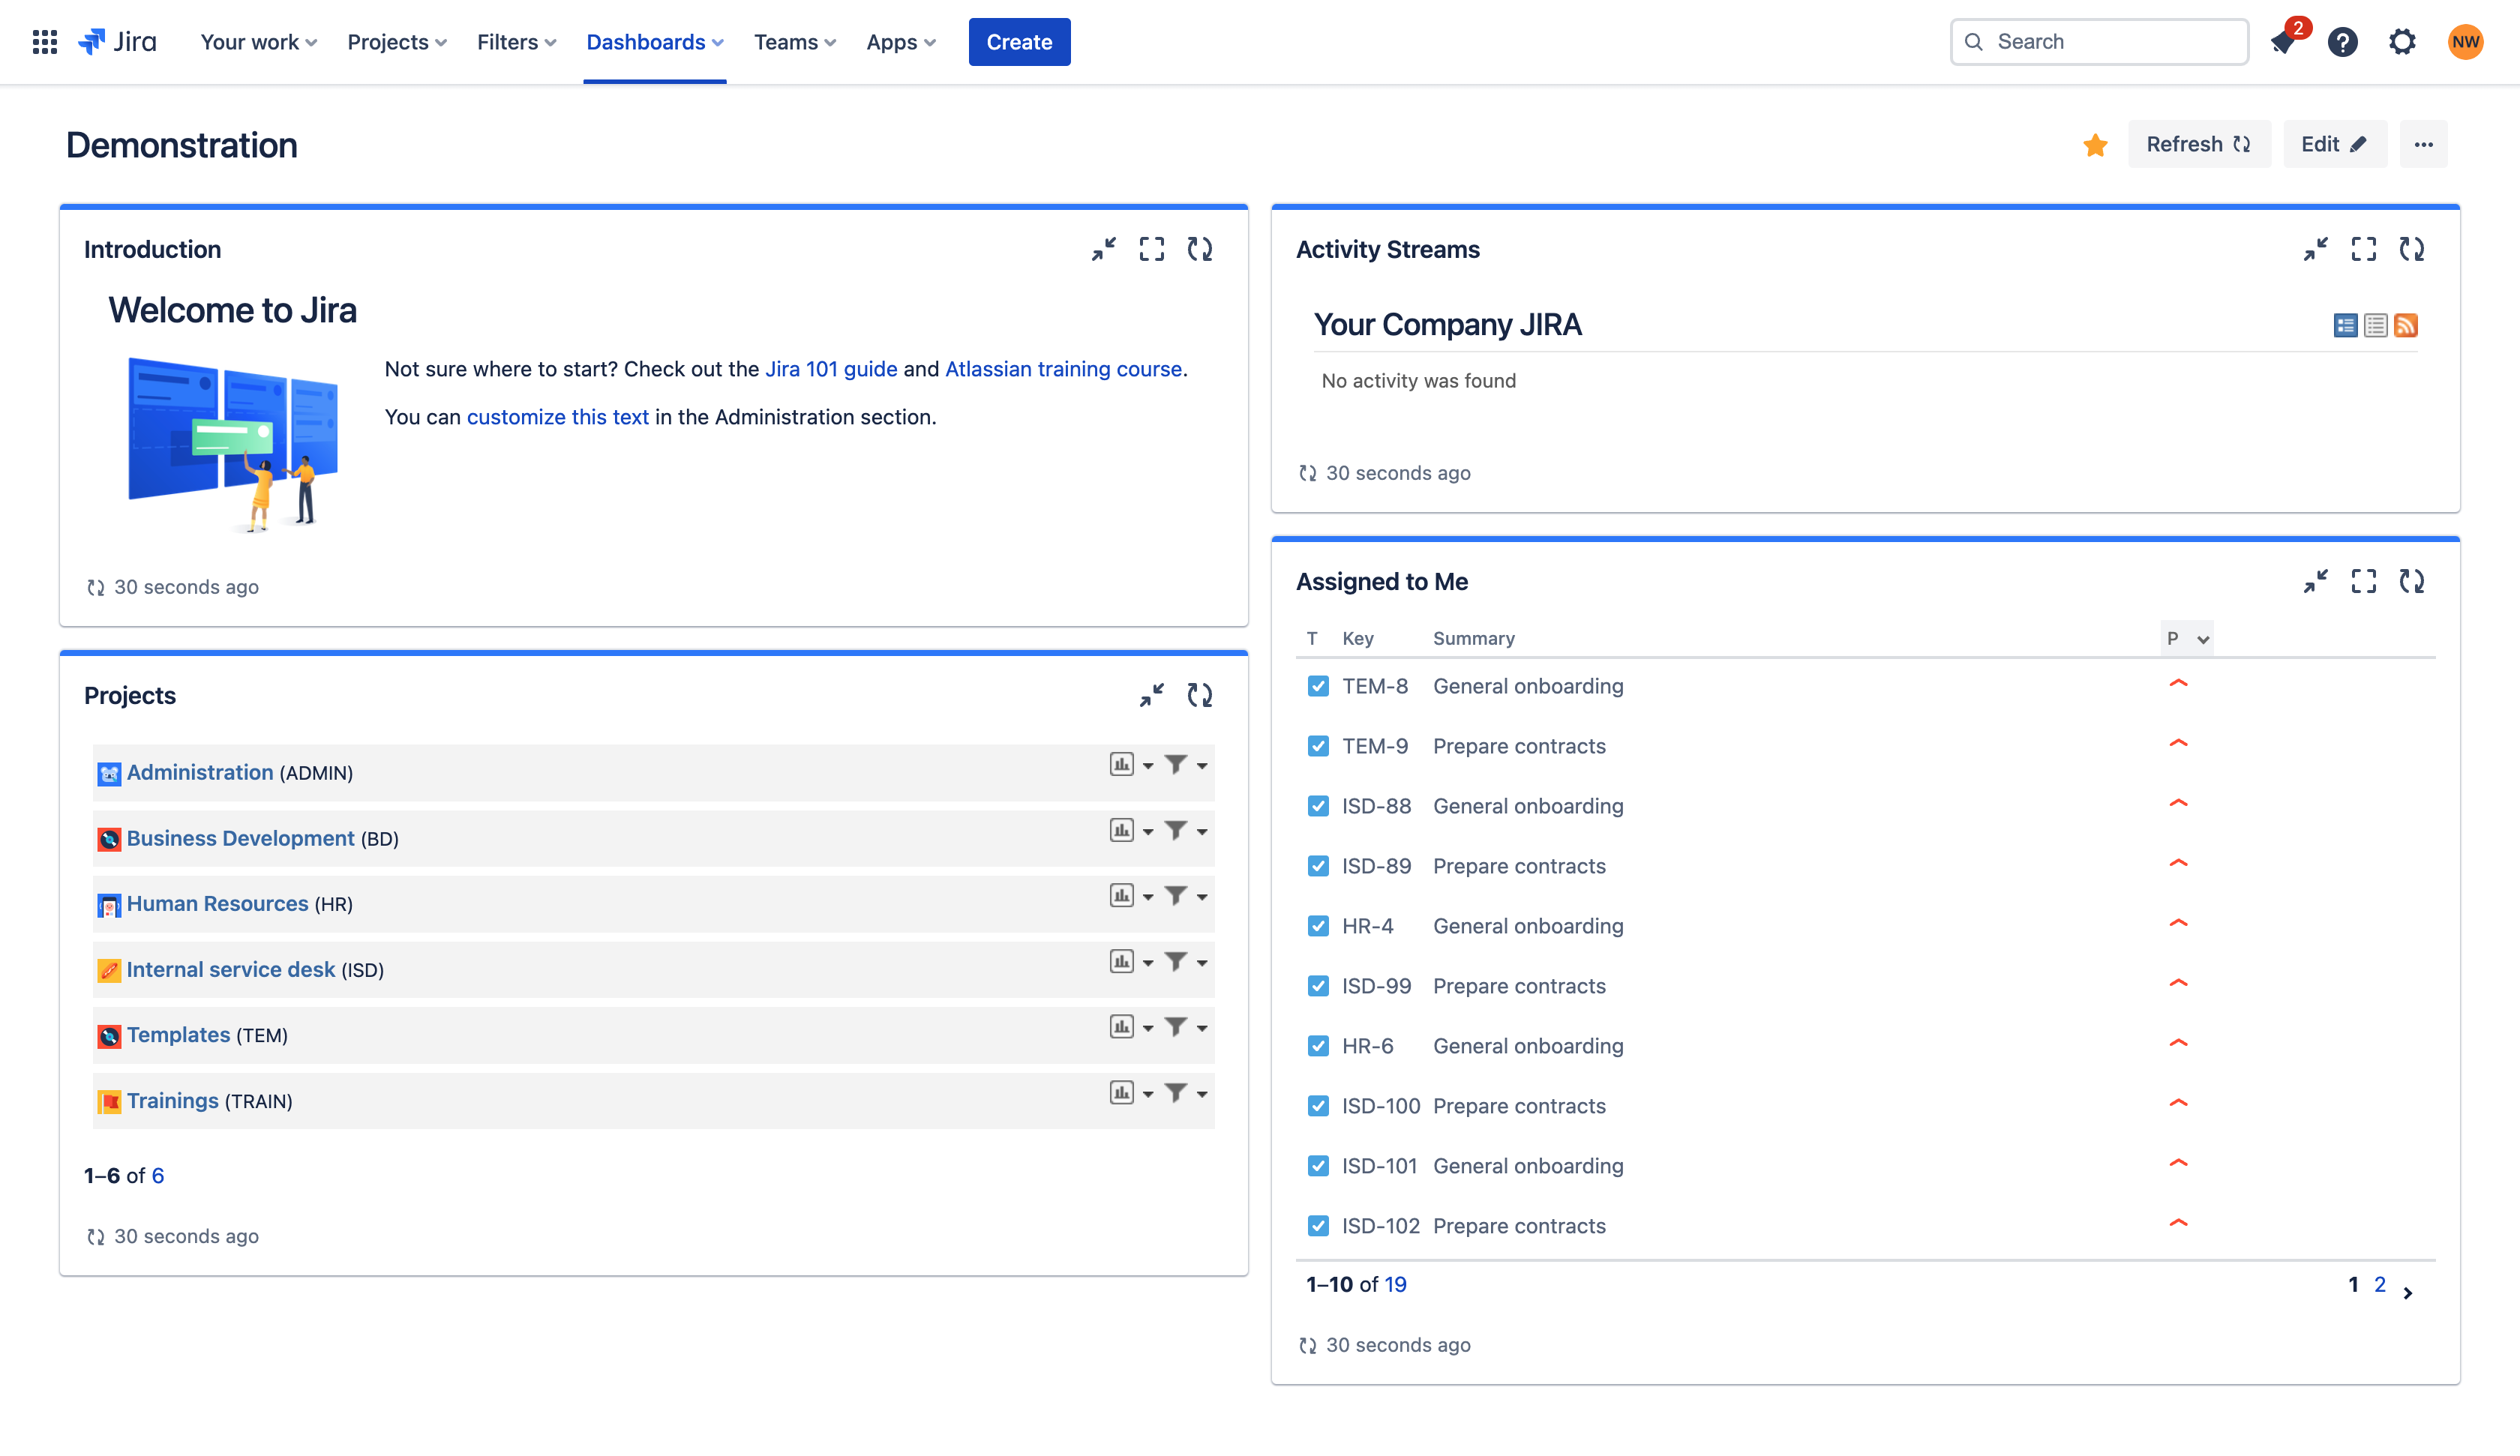Click the task type icon for ISD-102

1318,1226
